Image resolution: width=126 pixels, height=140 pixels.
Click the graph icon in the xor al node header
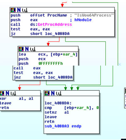(13, 93)
